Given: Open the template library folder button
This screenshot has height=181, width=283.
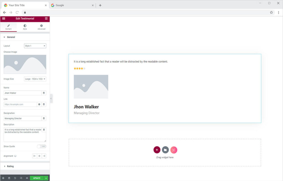Looking at the screenshot, I should coord(165,150).
